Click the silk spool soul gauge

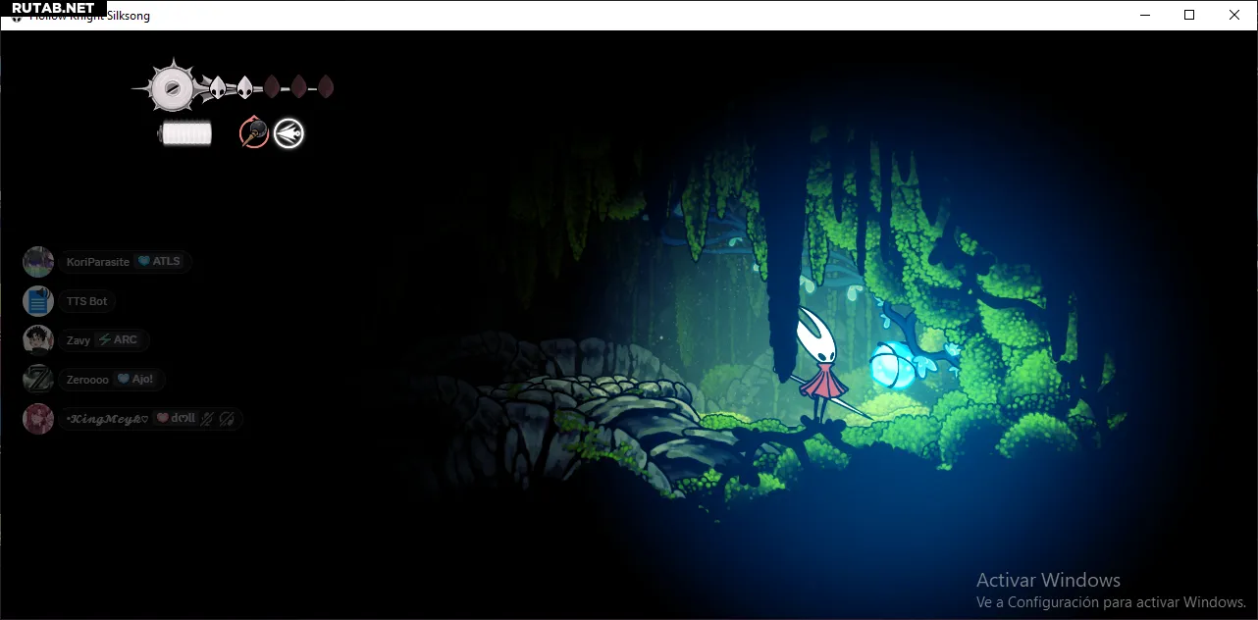point(173,88)
